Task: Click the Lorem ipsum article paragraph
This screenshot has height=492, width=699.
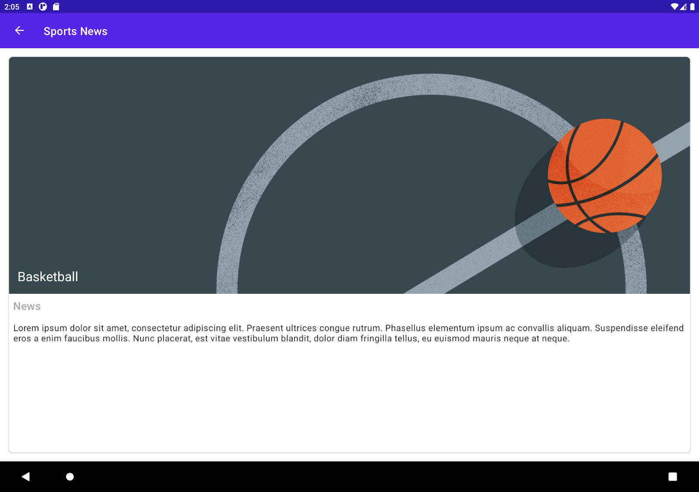Action: click(349, 333)
